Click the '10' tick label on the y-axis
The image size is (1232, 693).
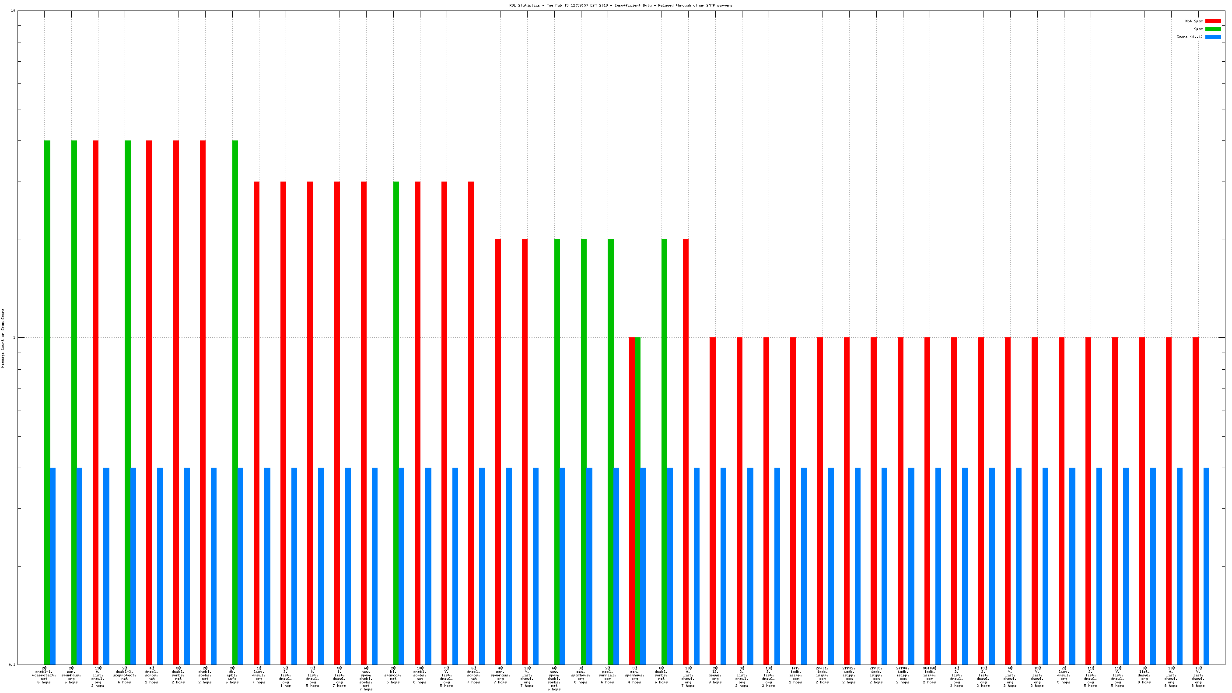point(13,10)
